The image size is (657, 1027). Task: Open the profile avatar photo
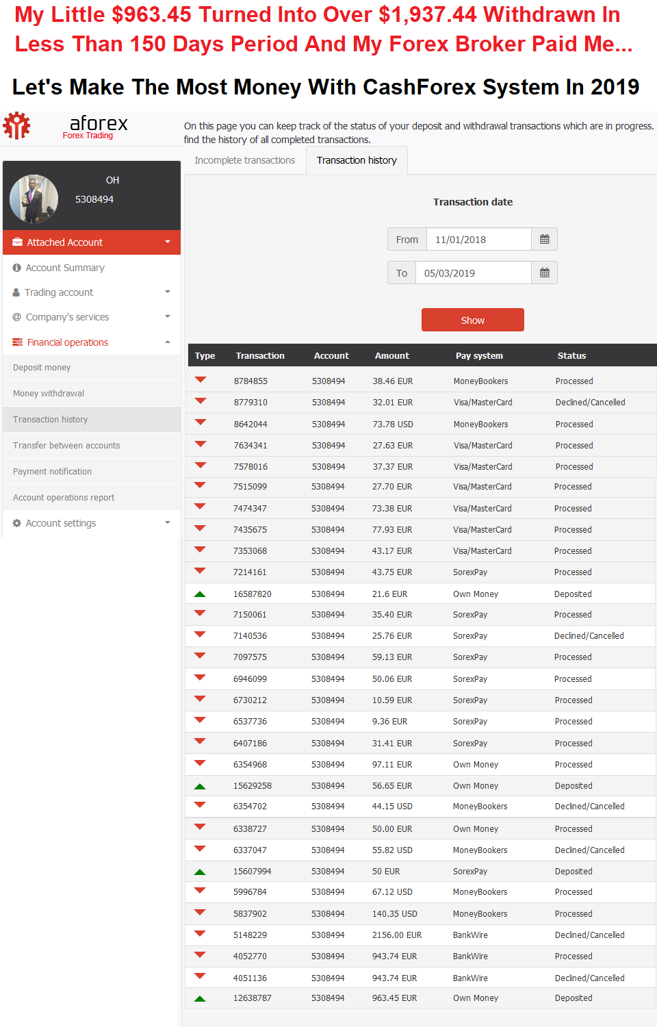[34, 199]
